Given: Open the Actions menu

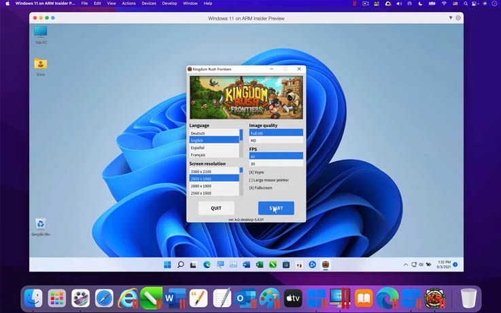Looking at the screenshot, I should pos(128,3).
